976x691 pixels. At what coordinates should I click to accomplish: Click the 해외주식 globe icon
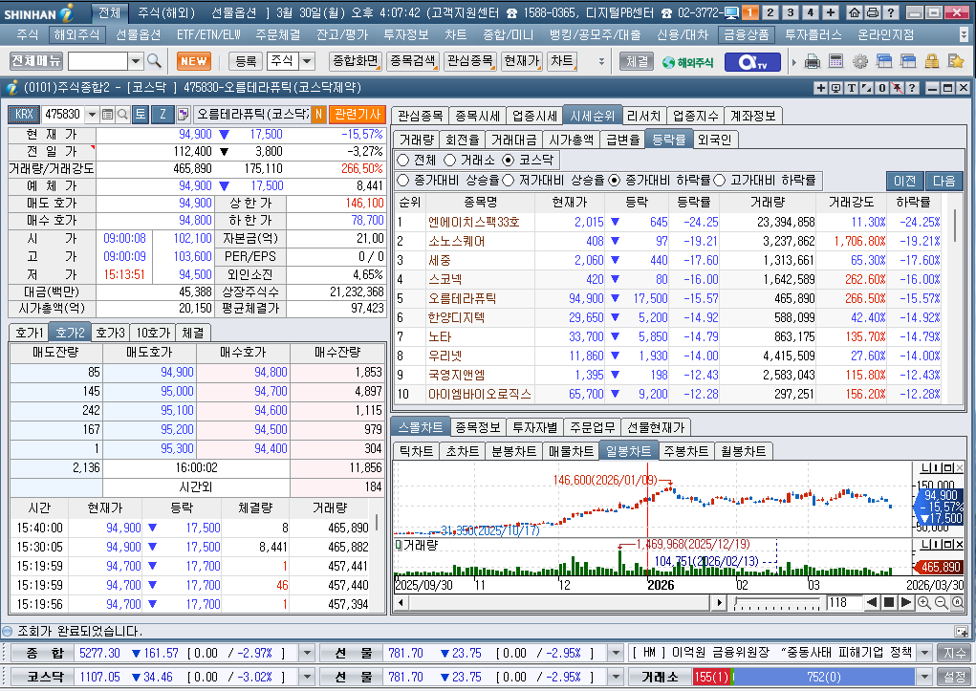[687, 62]
